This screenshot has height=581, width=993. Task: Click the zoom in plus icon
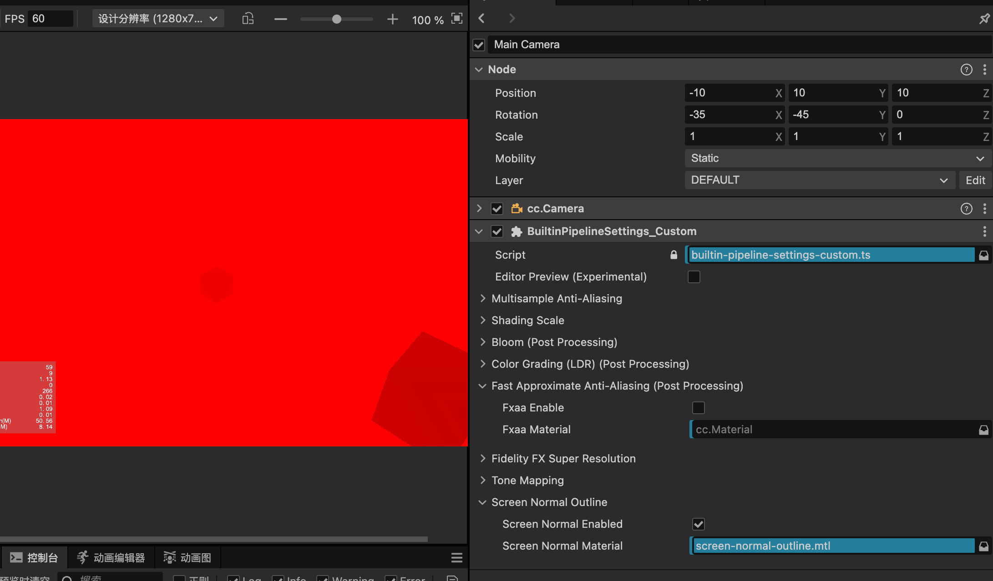click(392, 19)
